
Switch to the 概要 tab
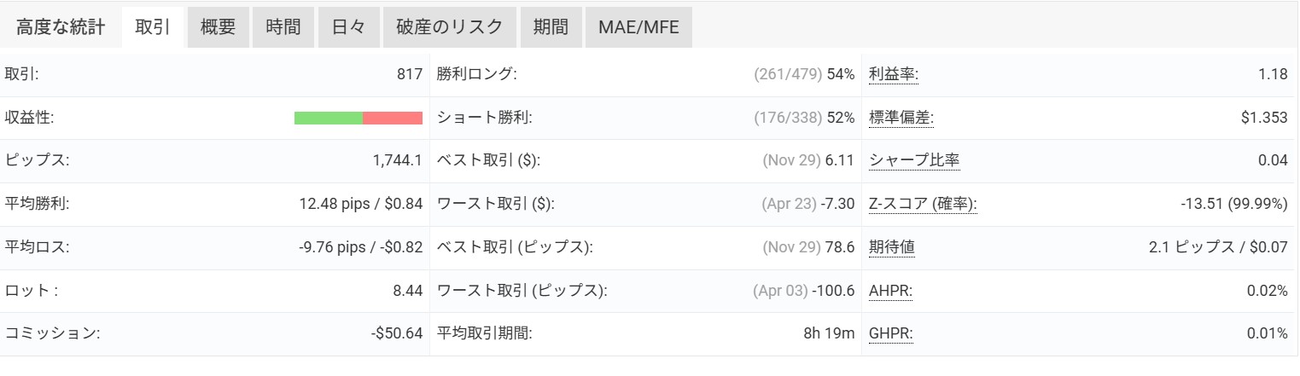pyautogui.click(x=218, y=26)
